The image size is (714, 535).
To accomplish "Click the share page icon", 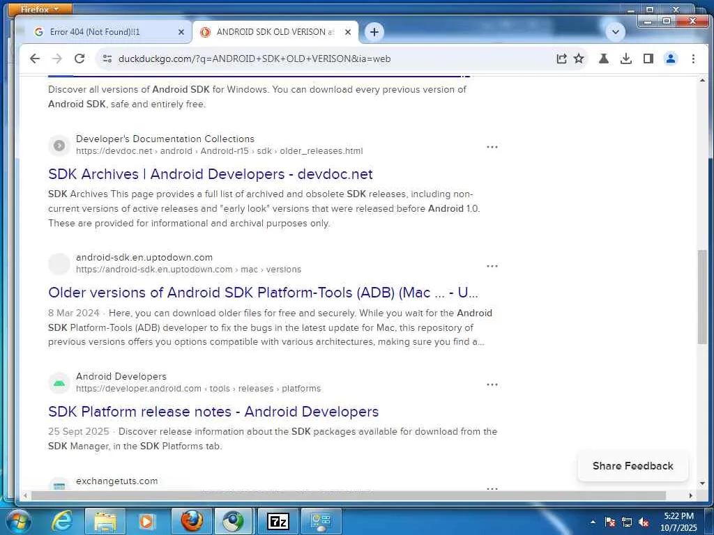I will click(x=561, y=59).
